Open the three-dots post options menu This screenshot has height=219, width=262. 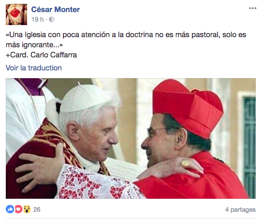coord(252,8)
